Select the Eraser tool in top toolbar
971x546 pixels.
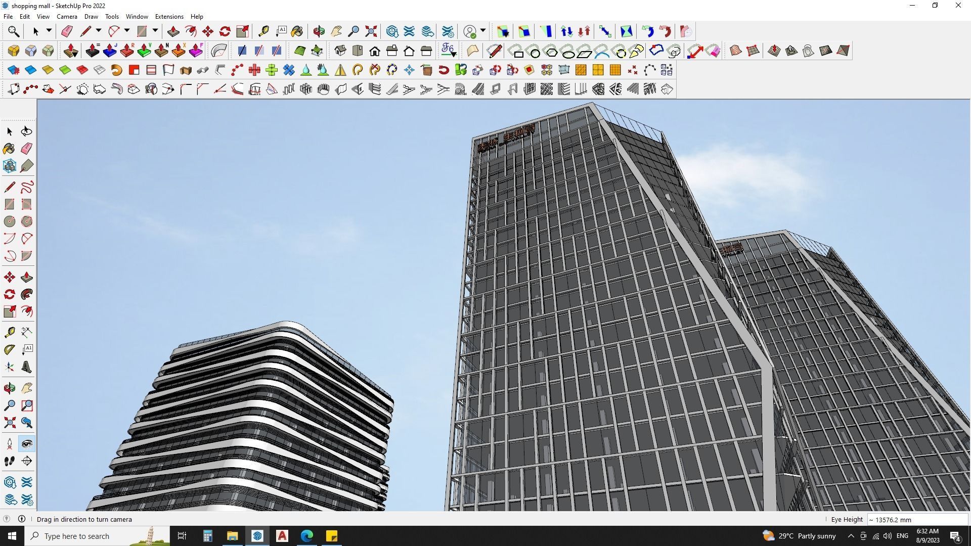point(67,31)
